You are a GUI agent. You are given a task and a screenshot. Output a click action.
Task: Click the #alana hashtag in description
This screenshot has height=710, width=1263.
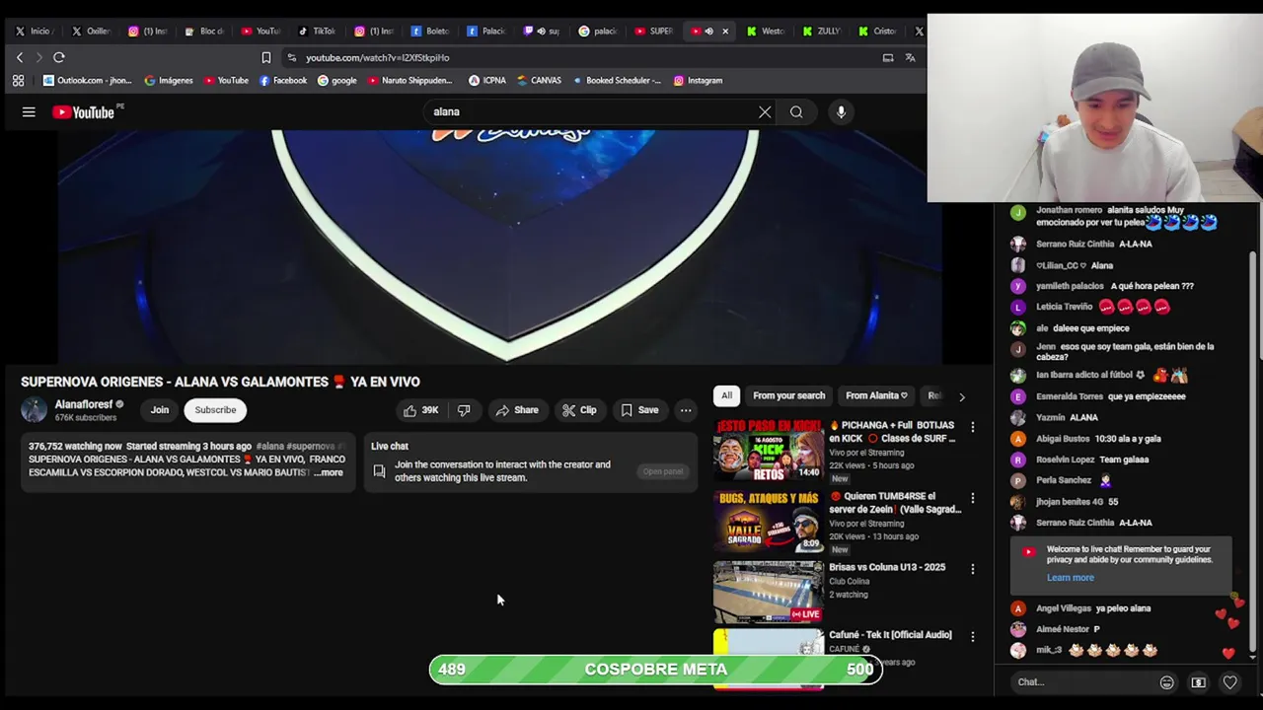(x=268, y=447)
